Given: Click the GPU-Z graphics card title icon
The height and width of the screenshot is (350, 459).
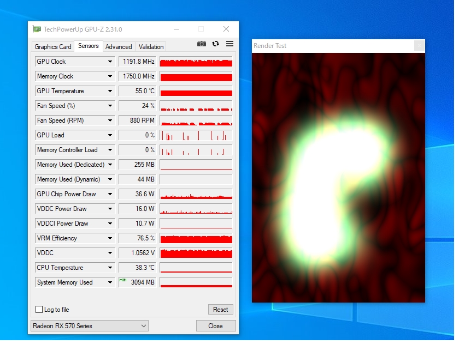Looking at the screenshot, I should 37,29.
